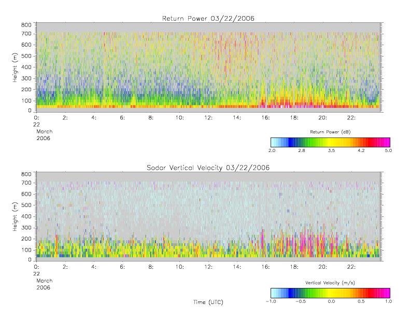The image size is (410, 317).
Task: Click the 2.0 value on Return Power legend
Action: click(x=272, y=150)
